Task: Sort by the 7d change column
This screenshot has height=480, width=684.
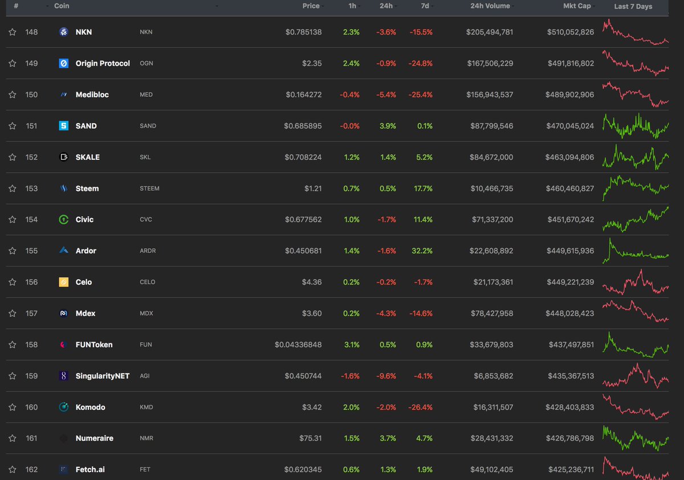Action: click(x=425, y=6)
